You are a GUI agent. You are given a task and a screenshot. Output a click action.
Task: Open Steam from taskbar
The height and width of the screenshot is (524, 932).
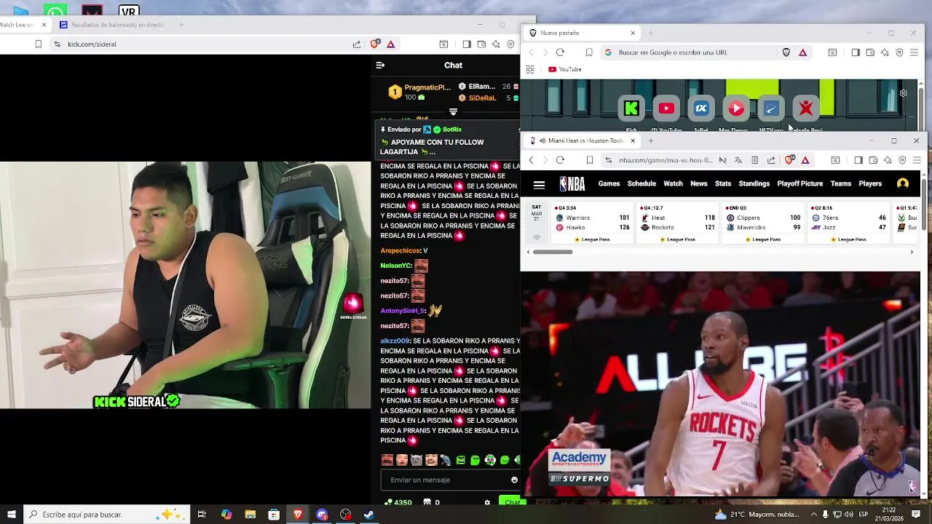click(x=369, y=515)
